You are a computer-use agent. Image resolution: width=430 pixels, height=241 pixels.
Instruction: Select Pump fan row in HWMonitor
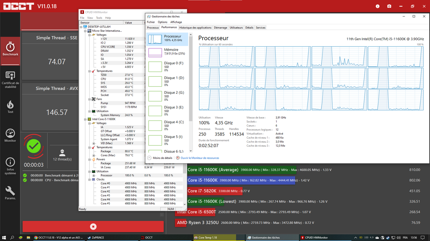pyautogui.click(x=113, y=103)
